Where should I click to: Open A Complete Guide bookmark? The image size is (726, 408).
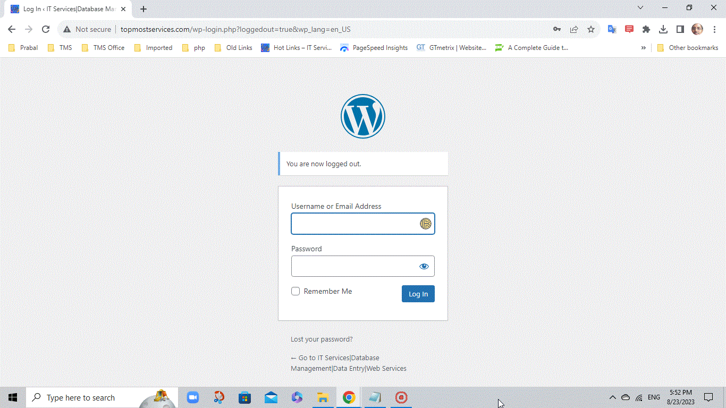(x=531, y=48)
